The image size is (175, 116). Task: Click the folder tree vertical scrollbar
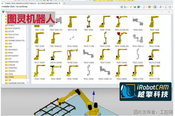point(28,49)
